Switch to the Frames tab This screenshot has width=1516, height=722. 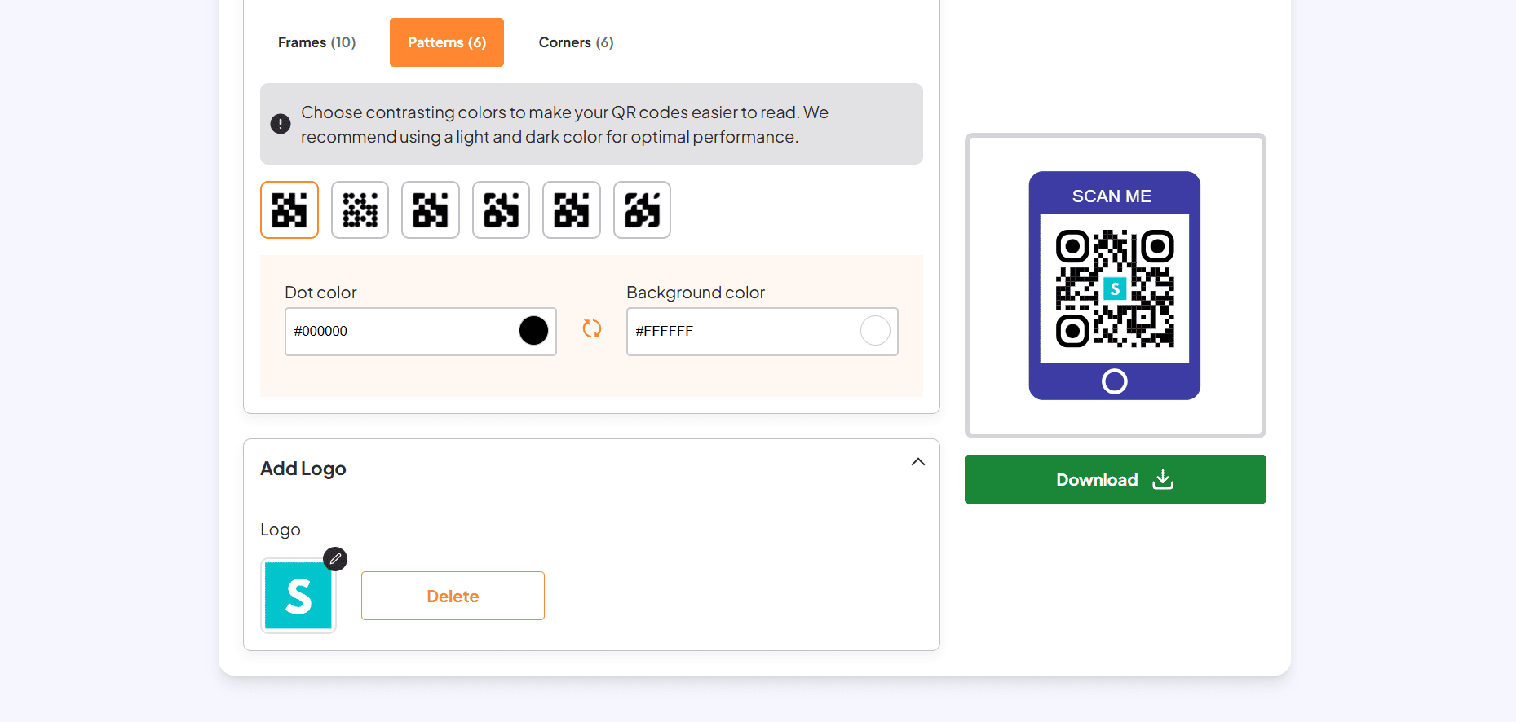click(x=316, y=42)
